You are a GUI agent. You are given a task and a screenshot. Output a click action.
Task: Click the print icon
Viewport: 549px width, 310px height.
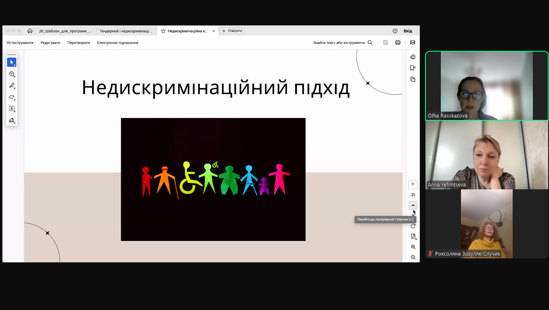click(x=398, y=42)
